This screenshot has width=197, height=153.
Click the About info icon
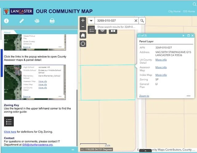6,21
